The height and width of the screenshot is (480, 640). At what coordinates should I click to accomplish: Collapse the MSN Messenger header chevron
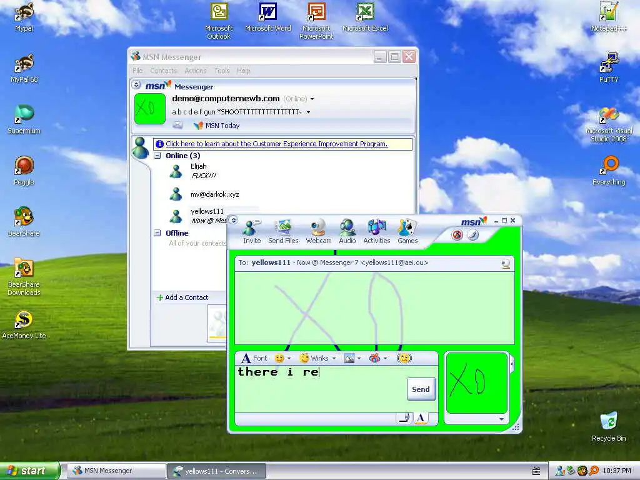coord(136,84)
